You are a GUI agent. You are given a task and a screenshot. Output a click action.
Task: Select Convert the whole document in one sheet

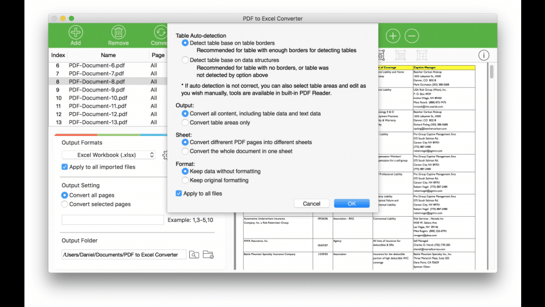coord(185,151)
